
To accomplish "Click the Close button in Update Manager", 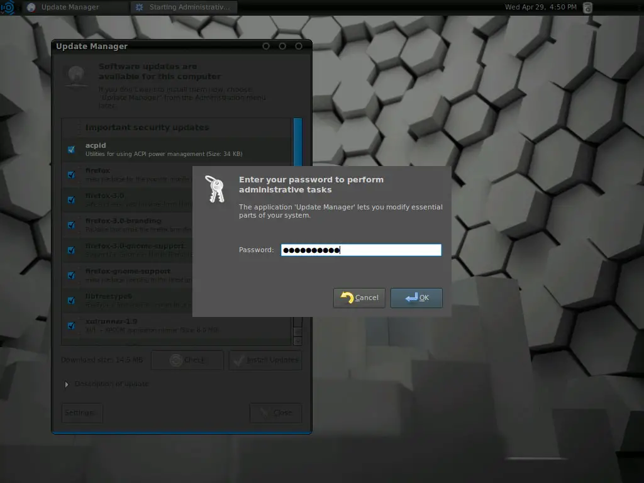I will (275, 413).
